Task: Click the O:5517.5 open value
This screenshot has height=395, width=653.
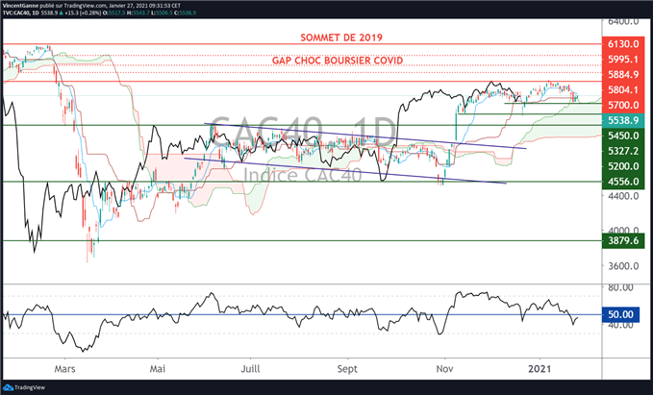Action: (x=116, y=12)
